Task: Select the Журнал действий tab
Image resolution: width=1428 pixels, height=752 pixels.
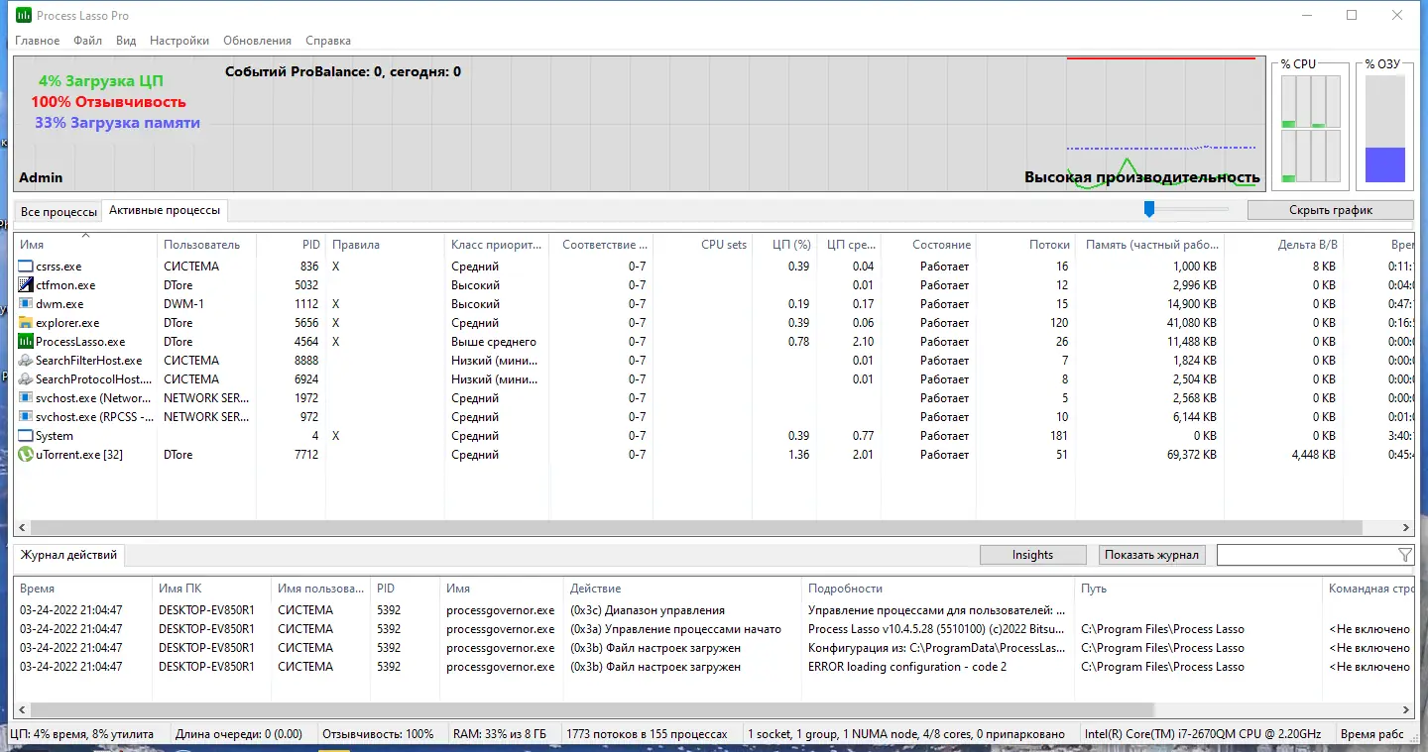Action: pos(68,555)
